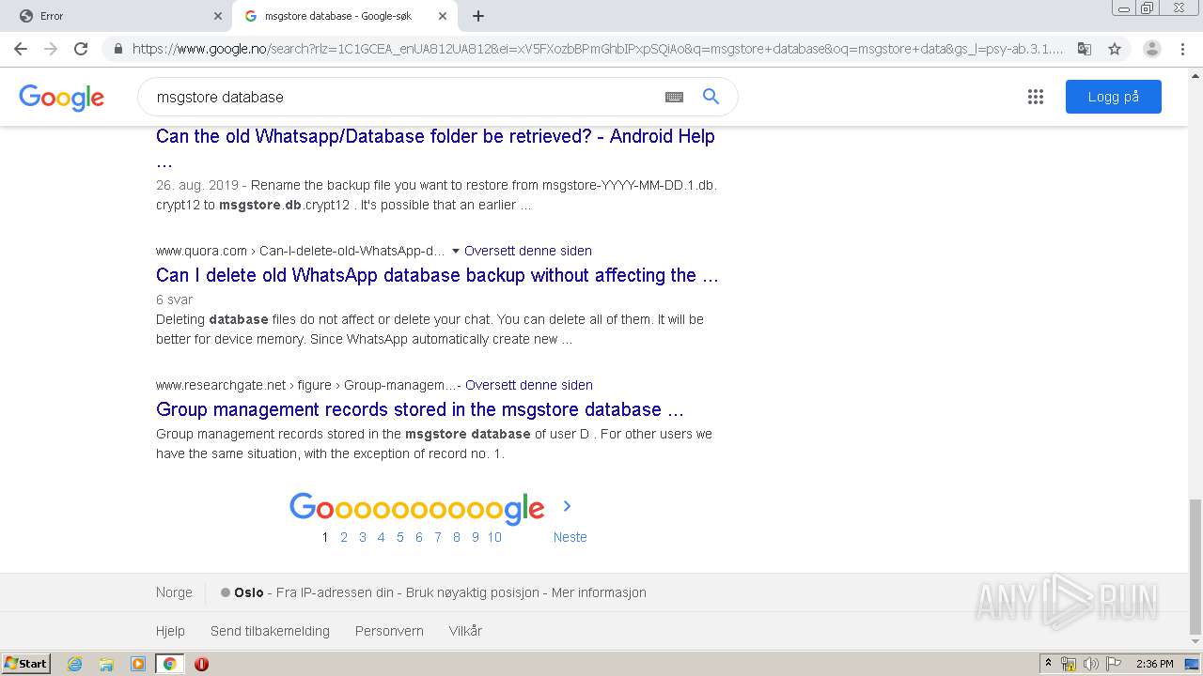Click the taskbar clock showing 2:36 PM
1203x676 pixels.
(1154, 664)
